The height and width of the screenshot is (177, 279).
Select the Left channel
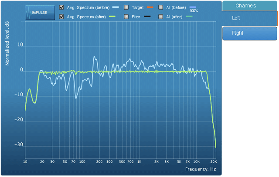tap(250, 18)
